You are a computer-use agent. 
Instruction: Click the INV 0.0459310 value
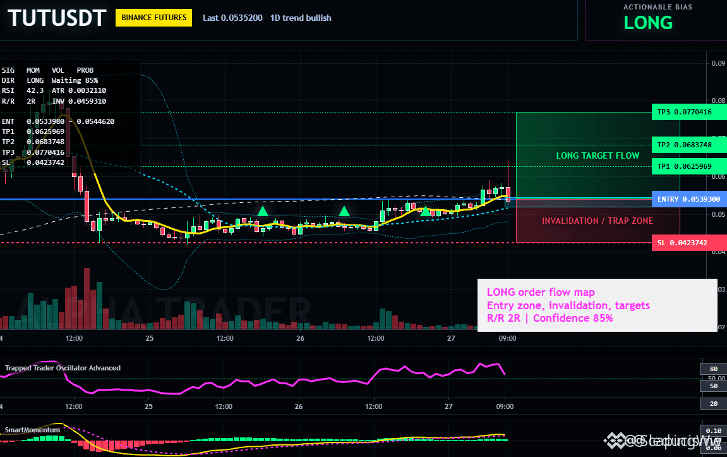pyautogui.click(x=79, y=101)
